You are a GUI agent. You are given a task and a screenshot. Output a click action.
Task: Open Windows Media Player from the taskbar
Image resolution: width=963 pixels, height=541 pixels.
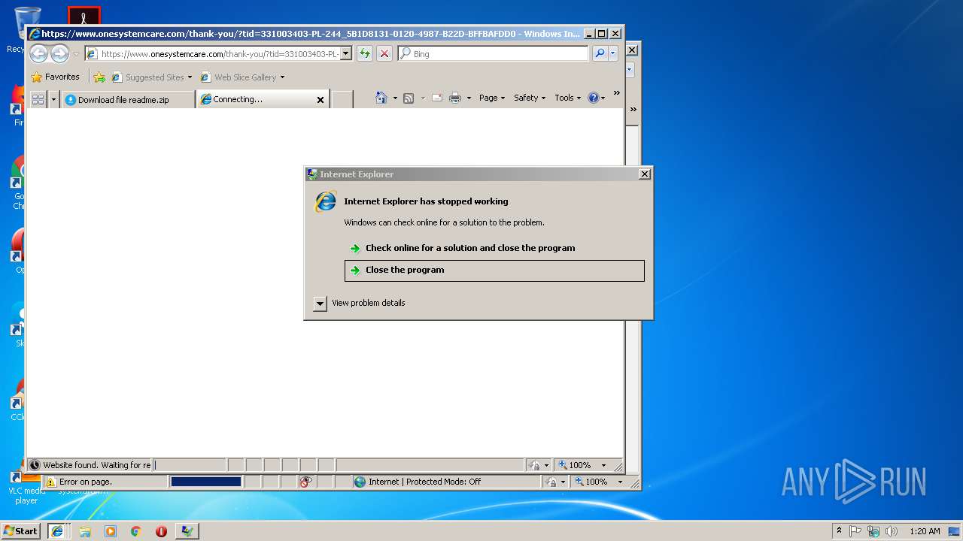(x=111, y=531)
